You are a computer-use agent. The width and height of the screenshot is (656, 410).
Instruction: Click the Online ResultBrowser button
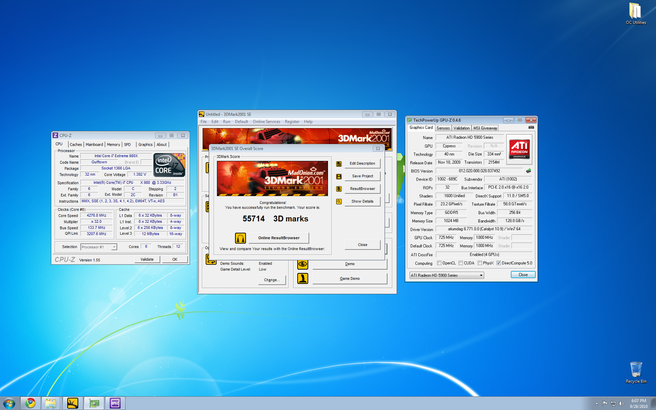[x=279, y=238]
